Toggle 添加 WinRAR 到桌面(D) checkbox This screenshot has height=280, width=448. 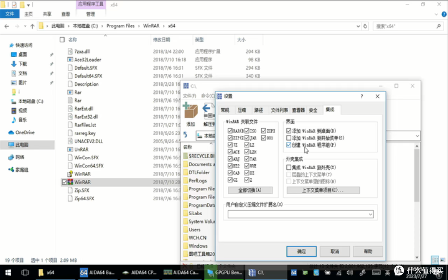(289, 131)
